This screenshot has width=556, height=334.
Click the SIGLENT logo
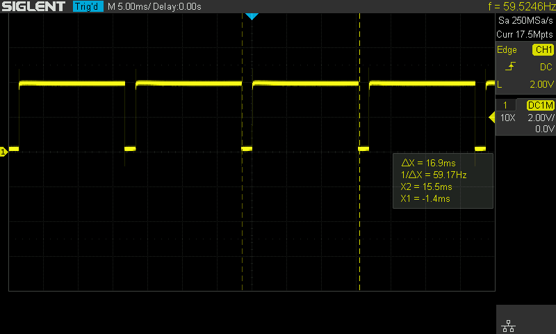[x=33, y=6]
